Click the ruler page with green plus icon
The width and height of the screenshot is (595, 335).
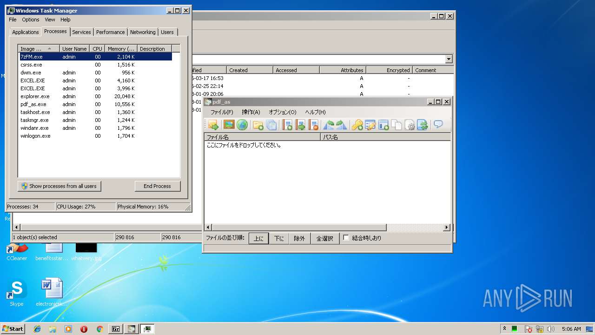pos(287,125)
